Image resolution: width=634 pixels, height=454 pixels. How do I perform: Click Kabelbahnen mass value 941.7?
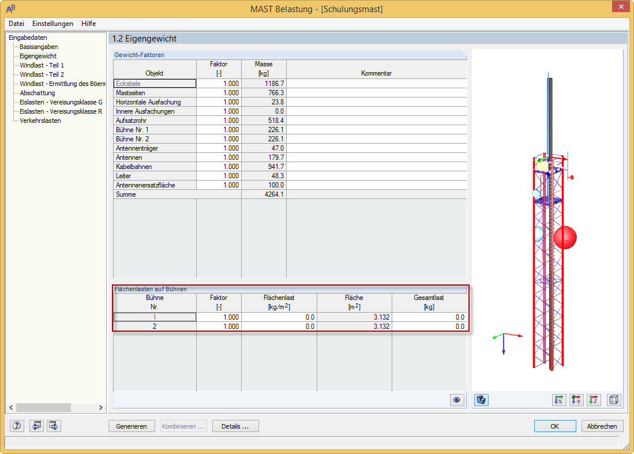click(x=264, y=167)
